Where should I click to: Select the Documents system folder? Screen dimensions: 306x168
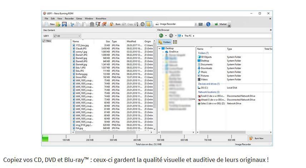(x=205, y=64)
